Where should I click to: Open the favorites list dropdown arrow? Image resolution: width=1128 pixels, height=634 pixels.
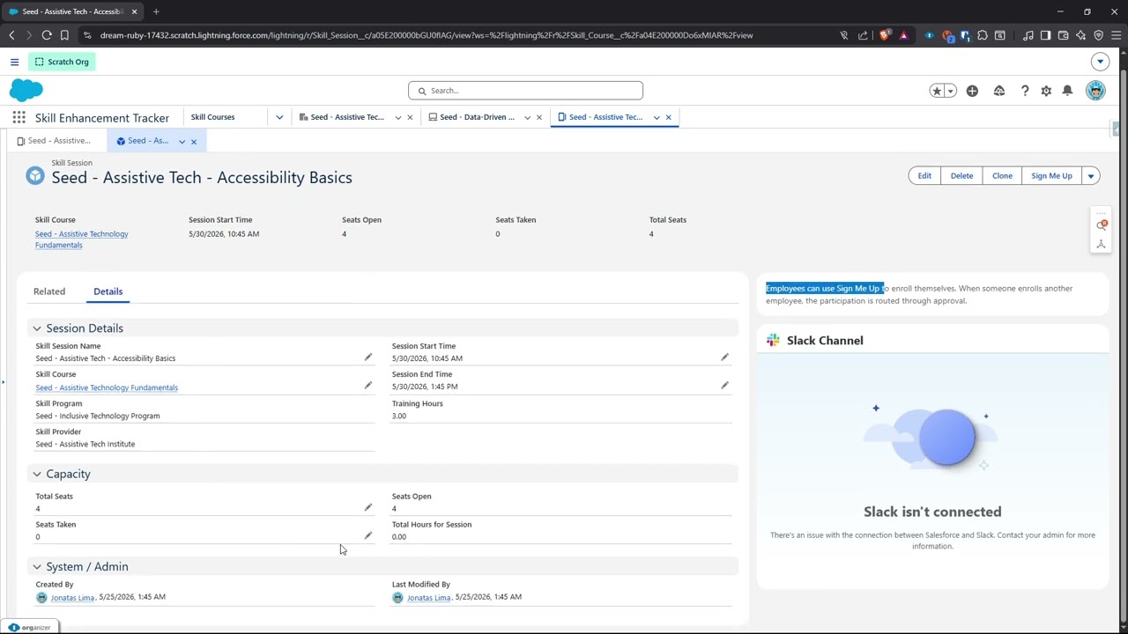click(x=950, y=91)
